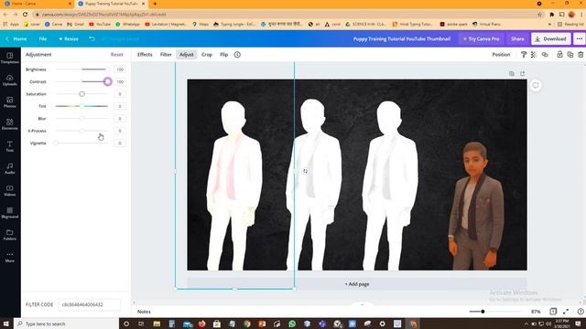
Task: Click Try Canva Pro button
Action: coord(481,38)
